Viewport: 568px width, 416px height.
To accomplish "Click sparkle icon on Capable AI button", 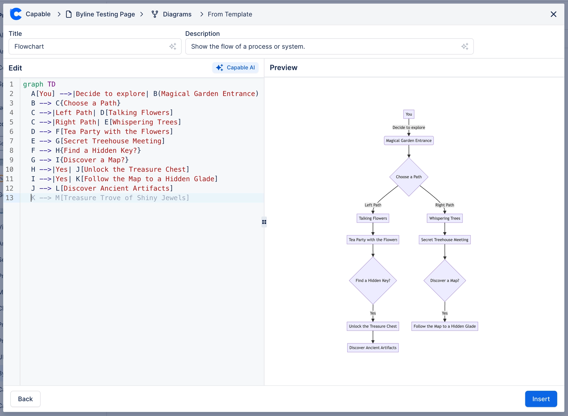I will tap(220, 68).
